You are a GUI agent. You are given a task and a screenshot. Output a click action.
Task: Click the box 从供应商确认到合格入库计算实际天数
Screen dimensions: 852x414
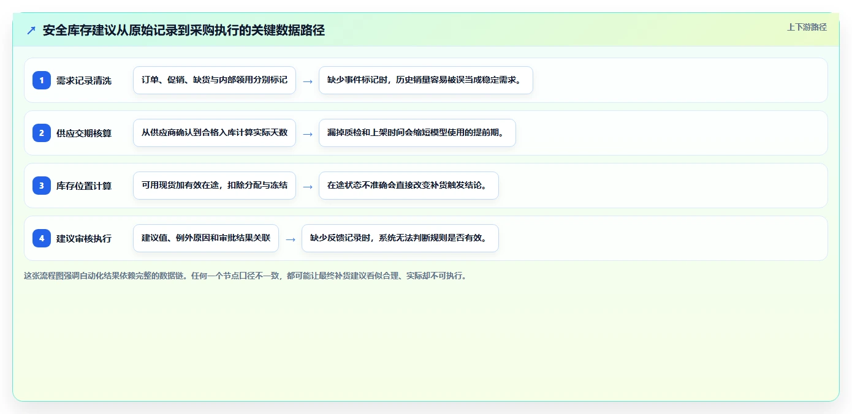(215, 133)
